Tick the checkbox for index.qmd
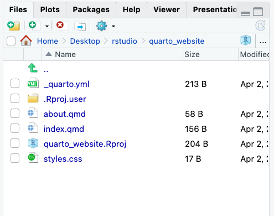 (15, 128)
